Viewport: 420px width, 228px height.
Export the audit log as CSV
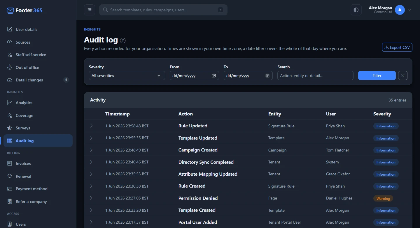pyautogui.click(x=397, y=47)
